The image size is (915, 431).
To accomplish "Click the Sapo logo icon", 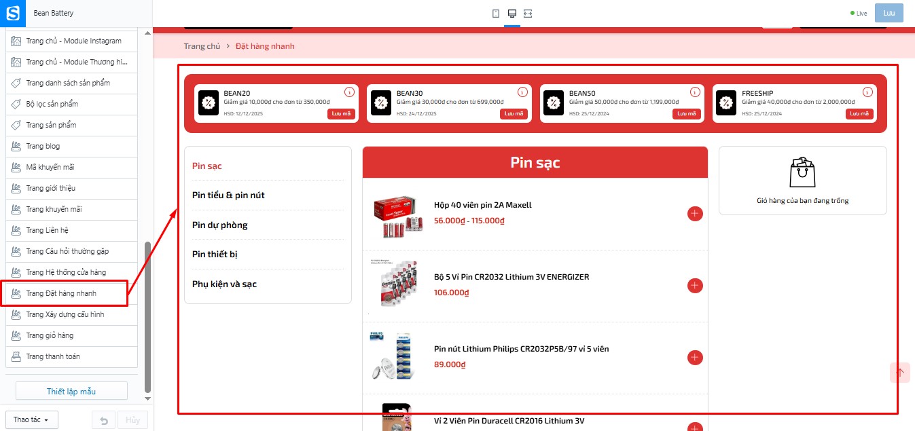I will (13, 13).
